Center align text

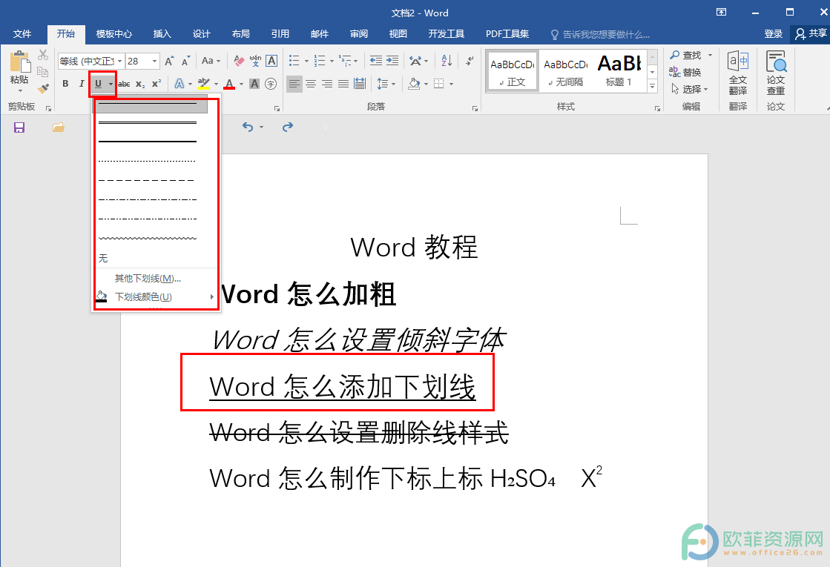tap(311, 84)
